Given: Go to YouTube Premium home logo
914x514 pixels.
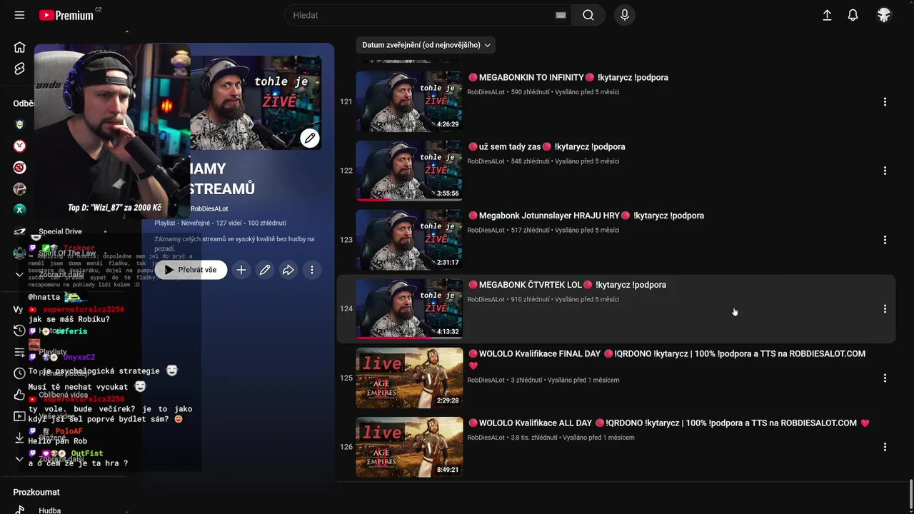Looking at the screenshot, I should [66, 15].
